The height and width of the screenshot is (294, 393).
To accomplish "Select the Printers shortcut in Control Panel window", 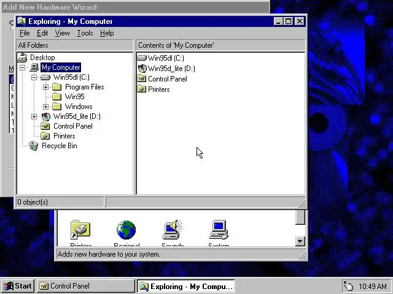I will tap(80, 230).
